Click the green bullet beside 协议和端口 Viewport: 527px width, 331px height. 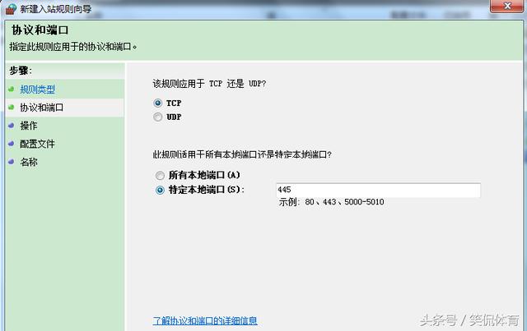[x=12, y=108]
